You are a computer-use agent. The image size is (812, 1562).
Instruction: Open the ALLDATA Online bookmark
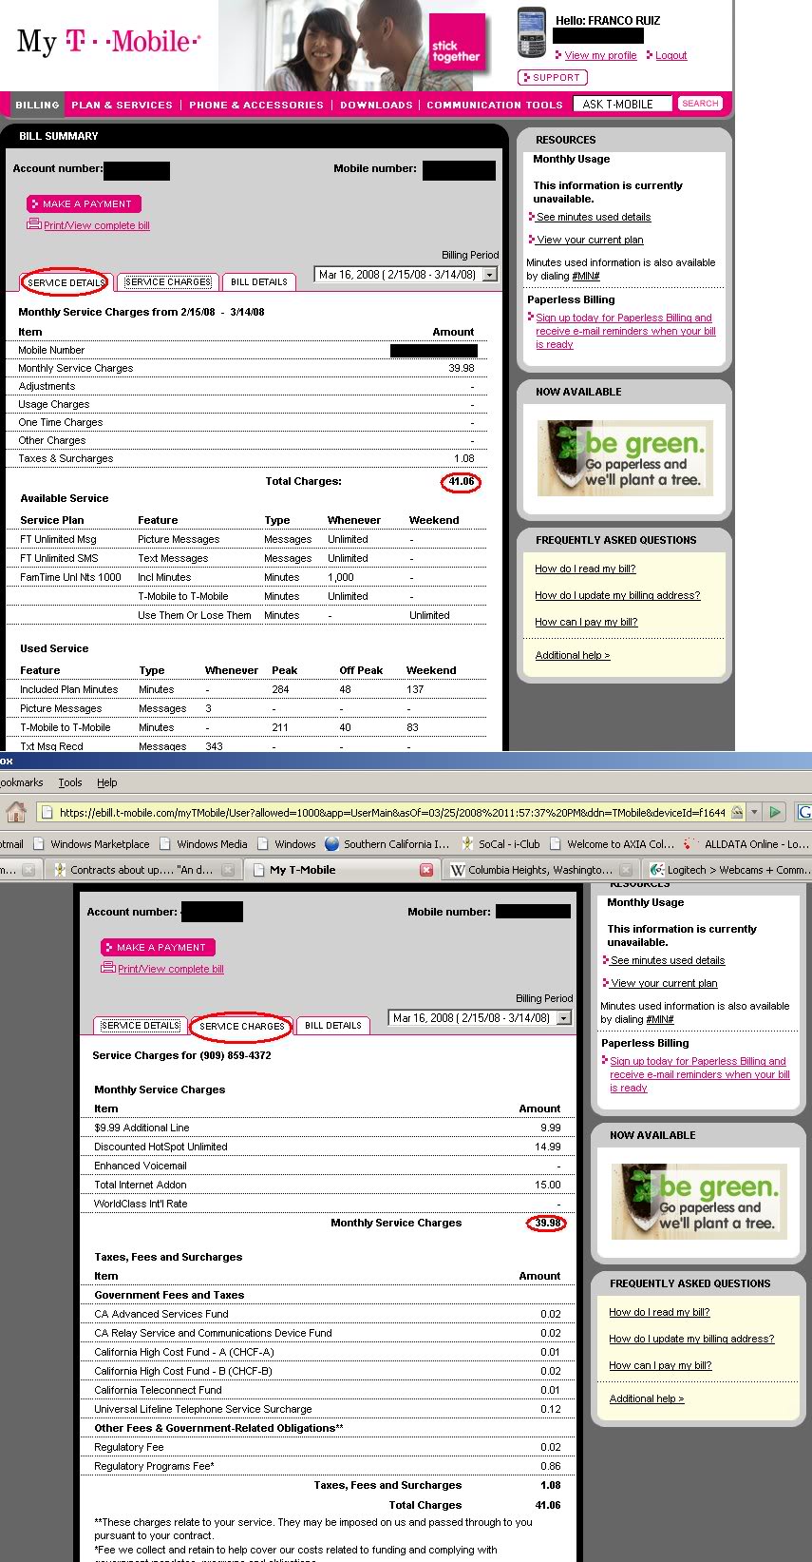pos(746,843)
